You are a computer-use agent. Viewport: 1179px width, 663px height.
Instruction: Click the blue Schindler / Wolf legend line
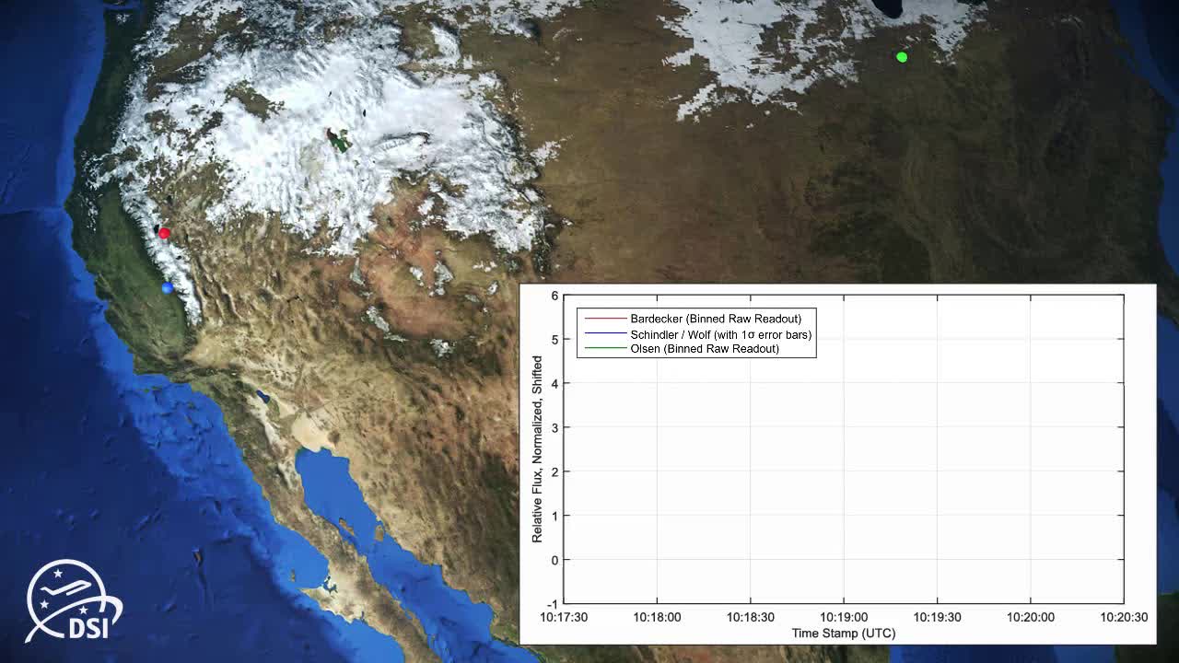click(x=604, y=334)
